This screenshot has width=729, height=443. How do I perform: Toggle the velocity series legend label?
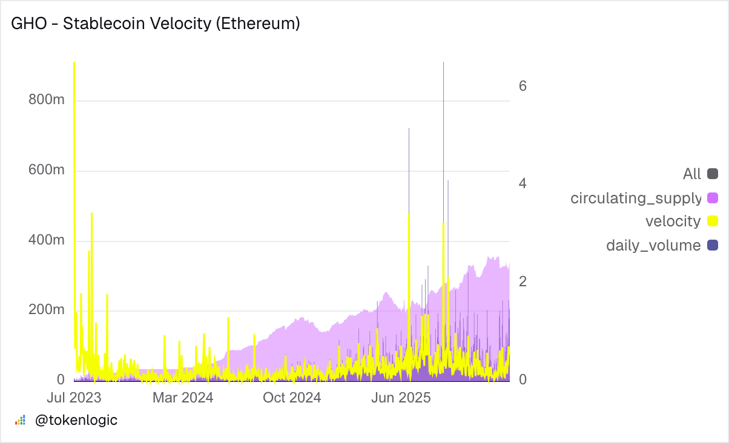(673, 221)
